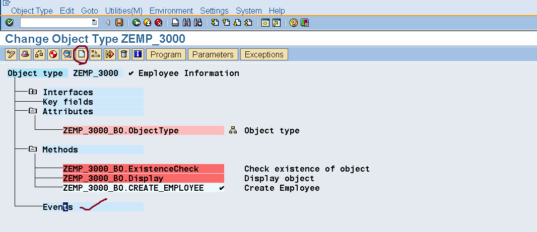Go to Previous Page icon
537x232 pixels.
point(226,23)
